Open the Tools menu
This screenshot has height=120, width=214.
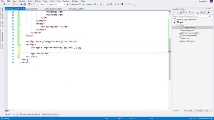coord(52,1)
